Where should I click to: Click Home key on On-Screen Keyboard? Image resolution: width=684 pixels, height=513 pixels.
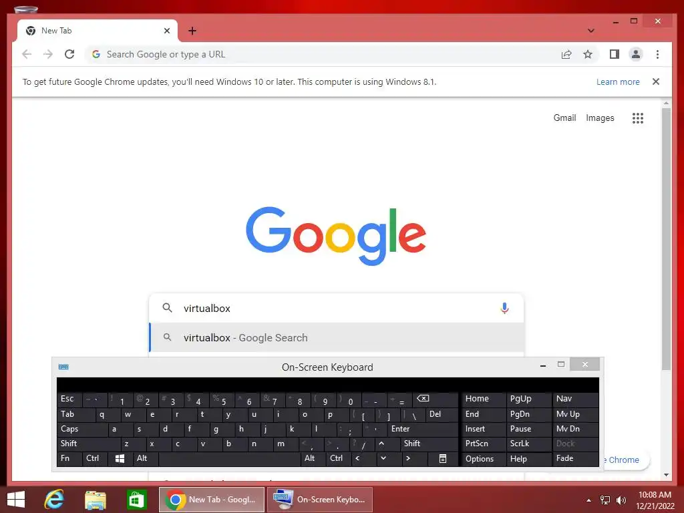(x=484, y=399)
